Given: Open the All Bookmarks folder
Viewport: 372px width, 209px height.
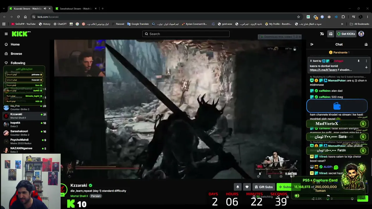Looking at the screenshot, I should (360, 24).
